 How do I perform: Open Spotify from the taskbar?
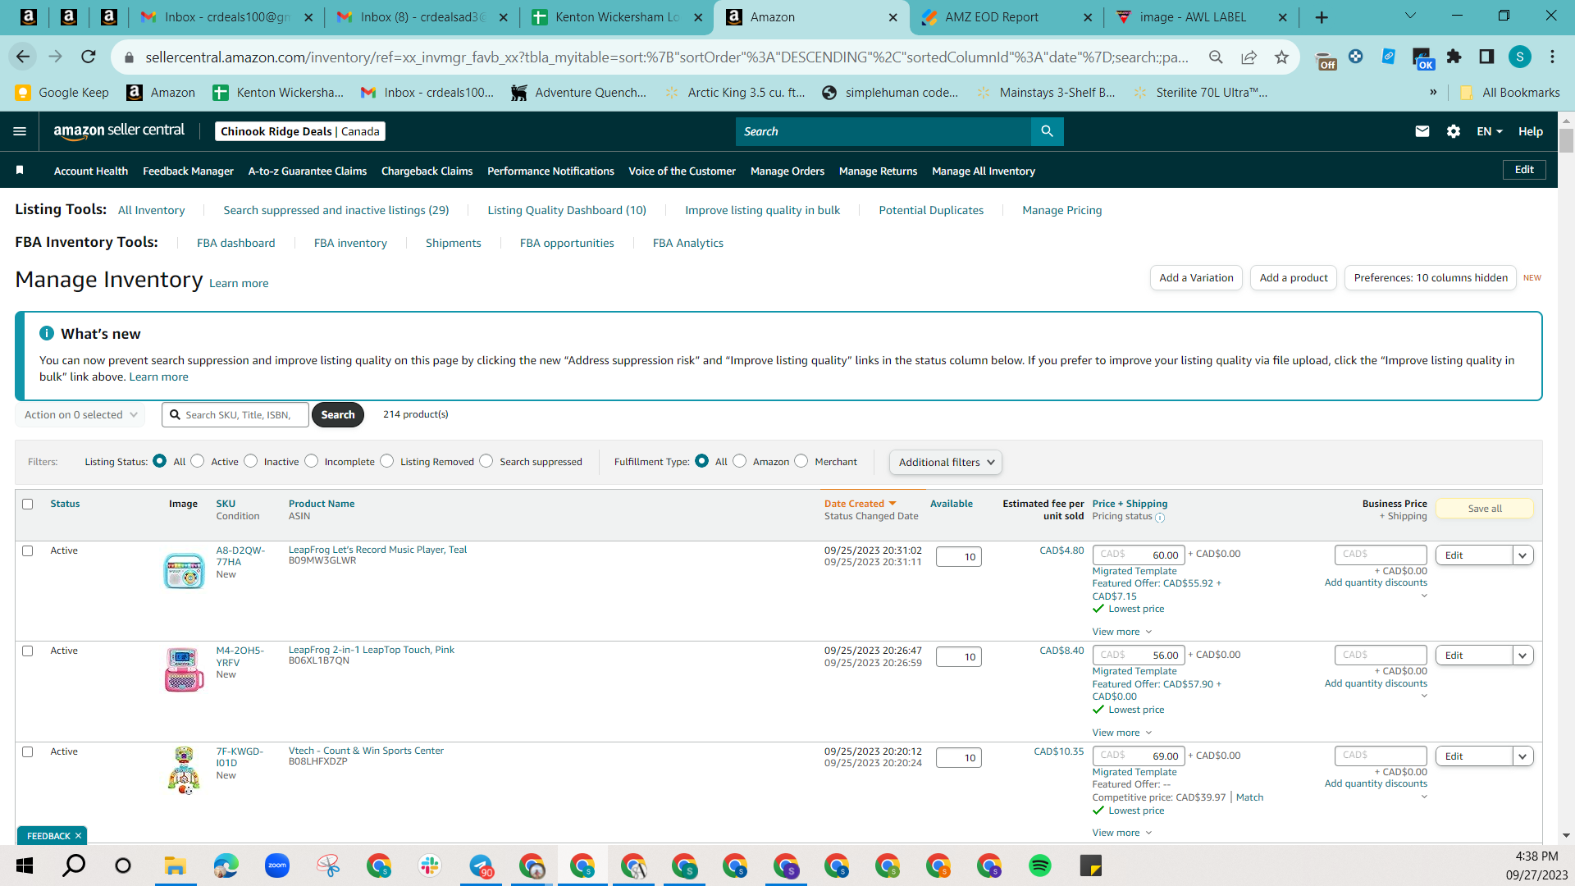(1040, 865)
